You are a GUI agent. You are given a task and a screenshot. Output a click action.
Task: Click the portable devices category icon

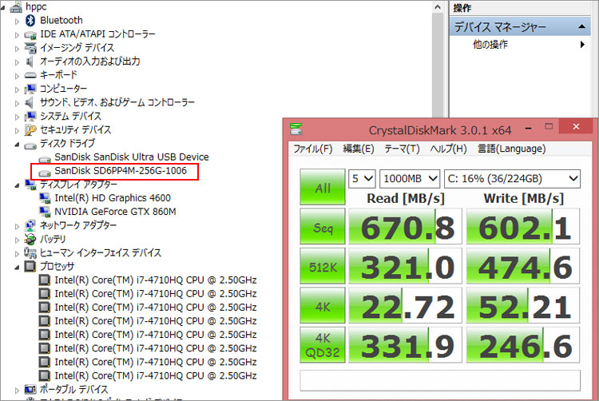(30, 390)
